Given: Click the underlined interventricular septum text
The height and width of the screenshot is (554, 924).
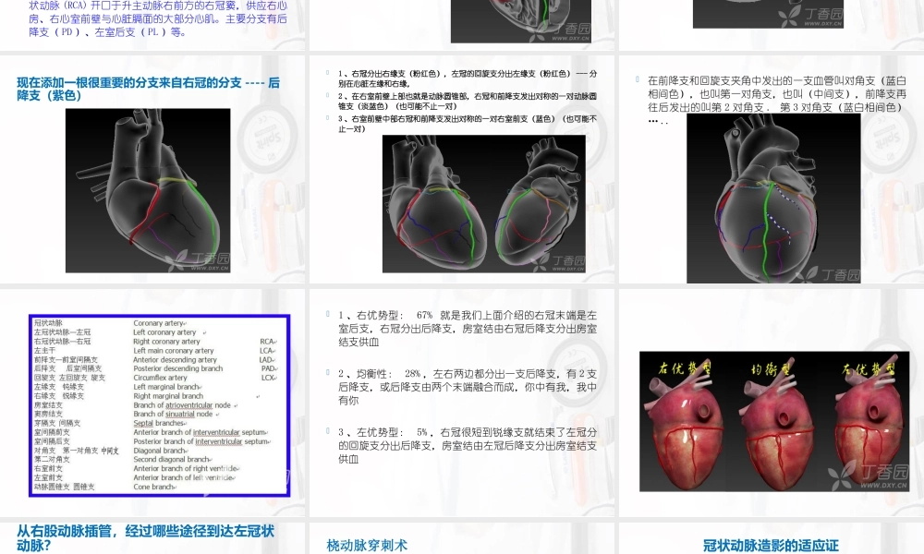Looking at the screenshot, I should pos(216,433).
